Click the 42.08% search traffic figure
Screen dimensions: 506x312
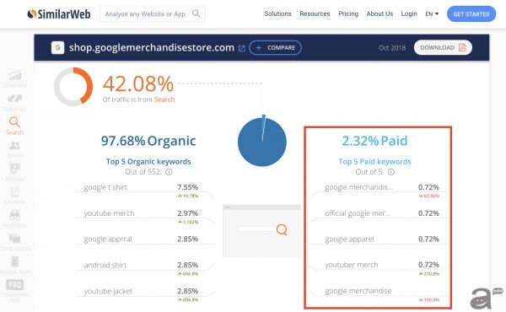[138, 83]
